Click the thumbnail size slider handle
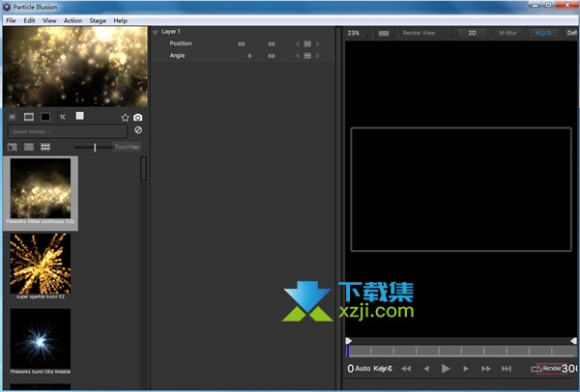 (95, 148)
